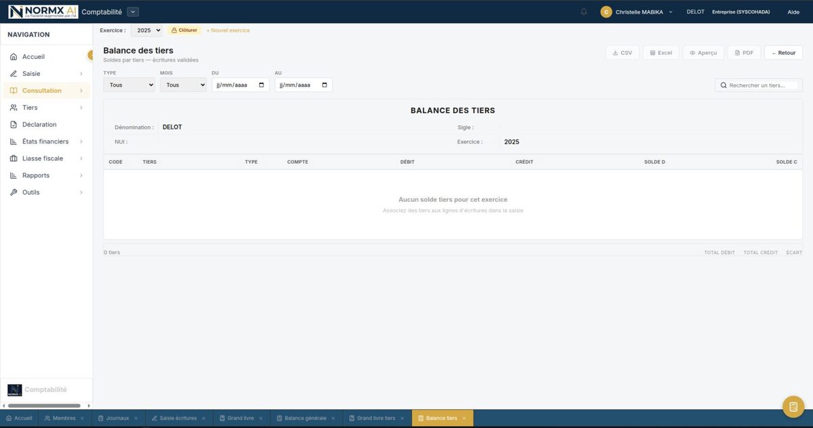Click the Clôturer button

click(184, 30)
